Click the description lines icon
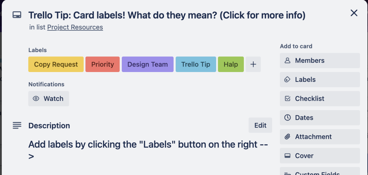Viewport: 368px width, 175px height. point(17,125)
